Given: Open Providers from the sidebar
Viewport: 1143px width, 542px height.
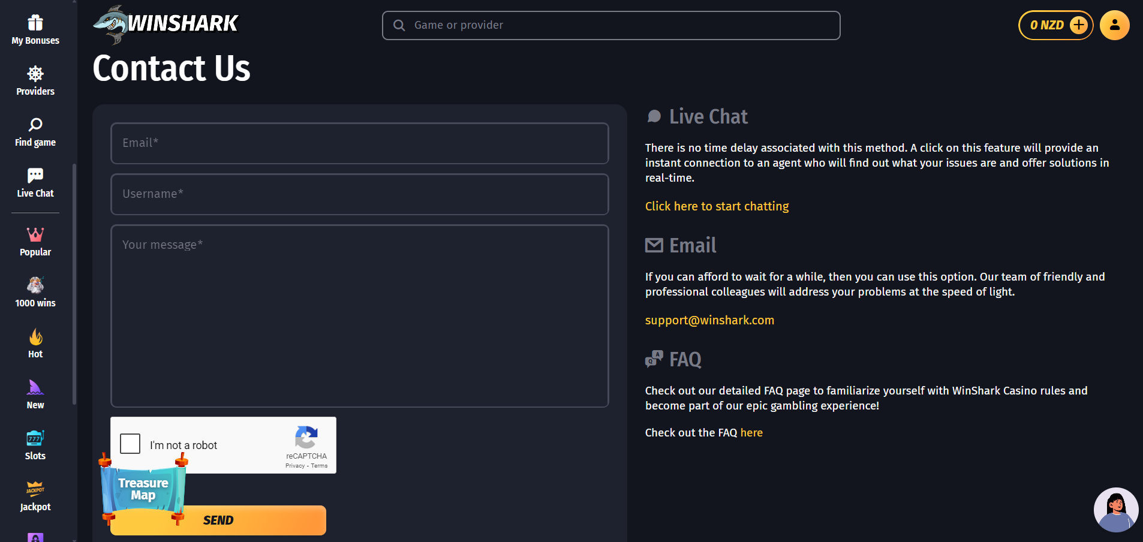Looking at the screenshot, I should [x=35, y=81].
